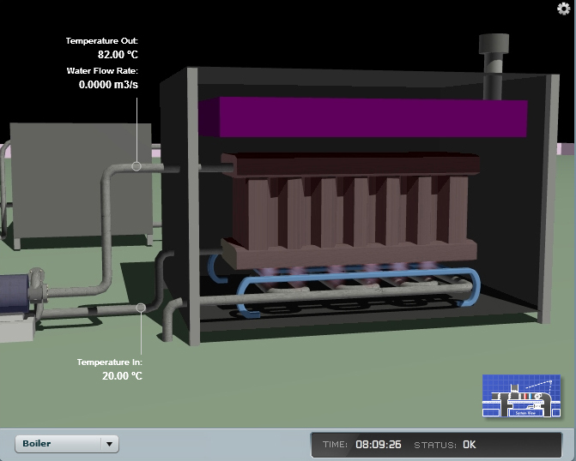Click the 0.0000 m3/s flow rate value
The image size is (576, 461).
point(108,85)
